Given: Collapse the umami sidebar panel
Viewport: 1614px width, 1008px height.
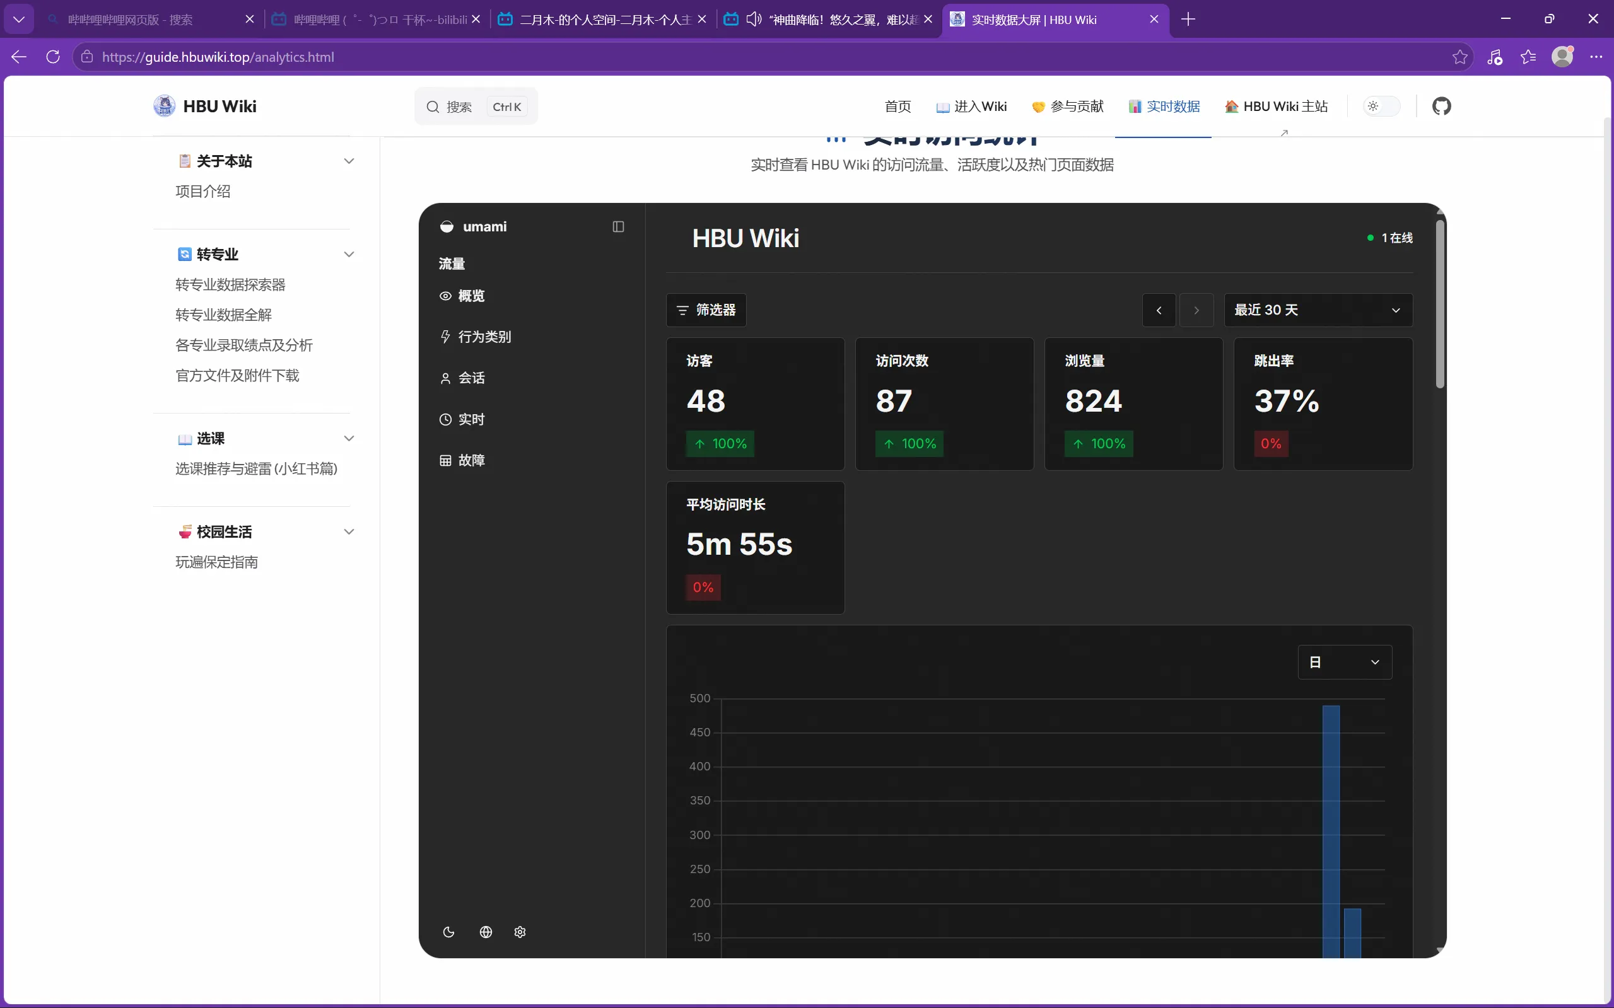Looking at the screenshot, I should (618, 227).
